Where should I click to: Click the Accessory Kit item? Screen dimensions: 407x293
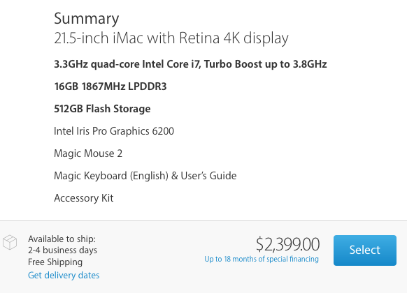pos(84,198)
